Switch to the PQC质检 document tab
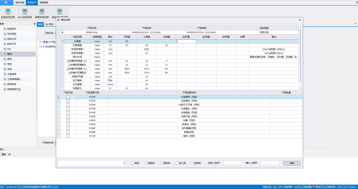Viewport: 358px width, 189px height. pyautogui.click(x=49, y=24)
